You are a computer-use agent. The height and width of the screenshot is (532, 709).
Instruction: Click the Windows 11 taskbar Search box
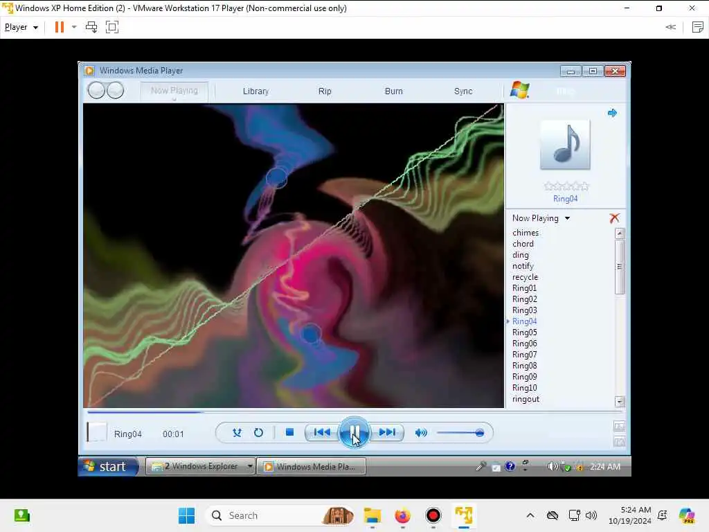[x=280, y=515]
